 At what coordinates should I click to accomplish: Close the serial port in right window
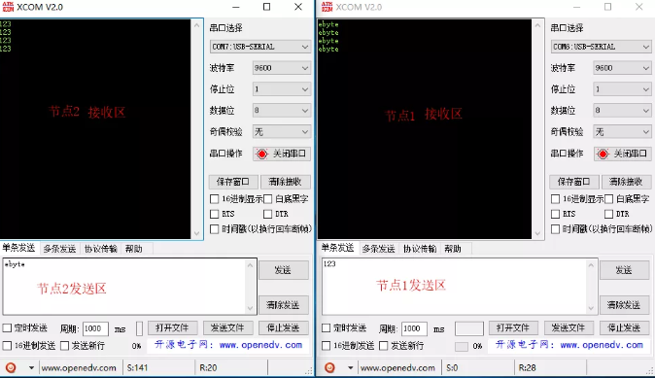(622, 154)
